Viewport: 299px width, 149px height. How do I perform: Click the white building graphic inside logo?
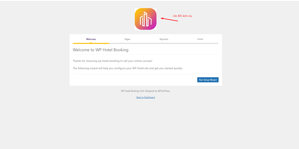point(145,20)
